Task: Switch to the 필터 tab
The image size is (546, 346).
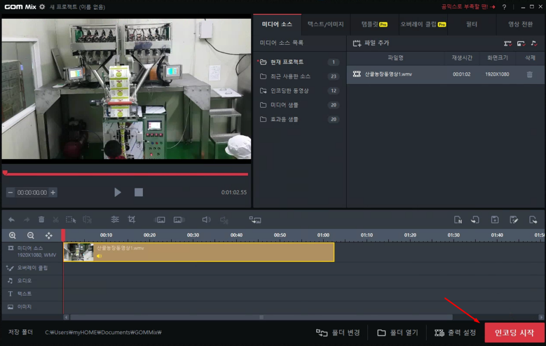Action: [x=471, y=24]
